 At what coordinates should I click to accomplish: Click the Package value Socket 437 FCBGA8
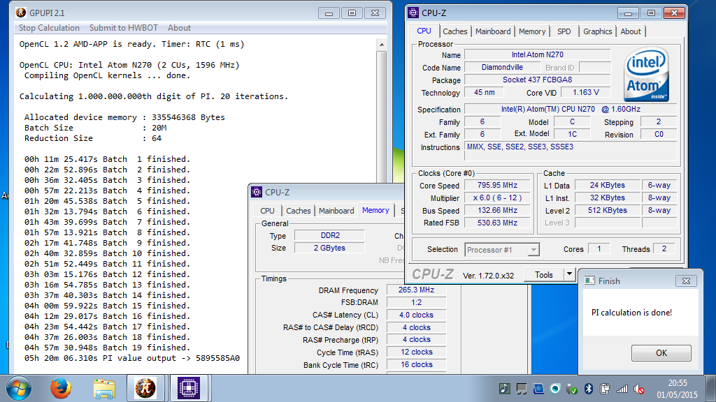click(x=538, y=80)
